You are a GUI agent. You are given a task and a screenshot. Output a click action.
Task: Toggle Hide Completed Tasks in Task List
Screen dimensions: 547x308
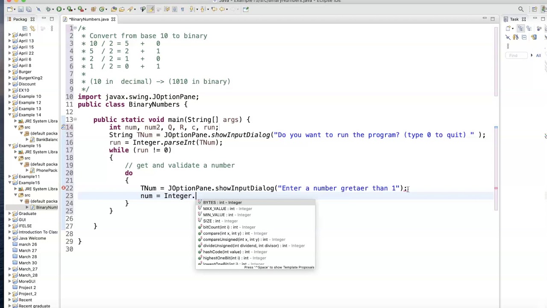click(508, 37)
